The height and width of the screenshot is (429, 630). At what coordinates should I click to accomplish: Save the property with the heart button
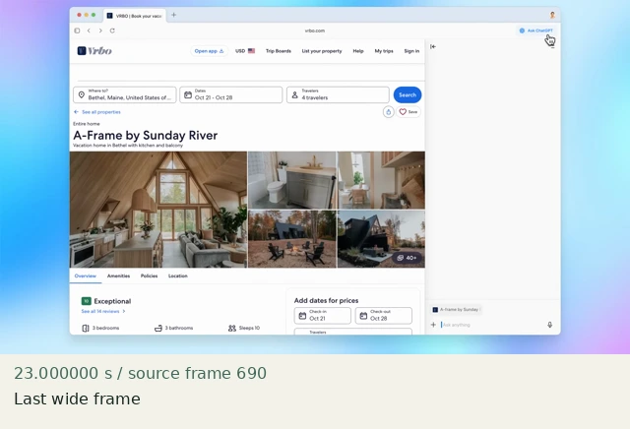coord(409,112)
